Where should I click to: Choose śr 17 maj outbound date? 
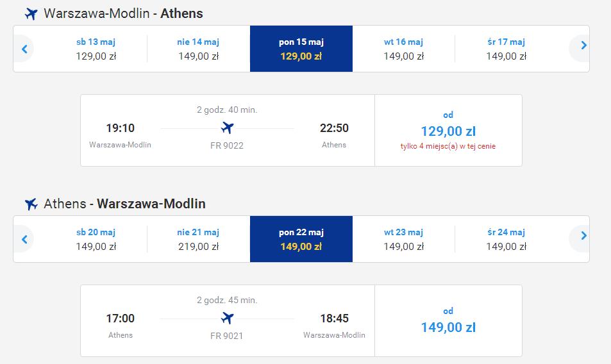click(506, 49)
